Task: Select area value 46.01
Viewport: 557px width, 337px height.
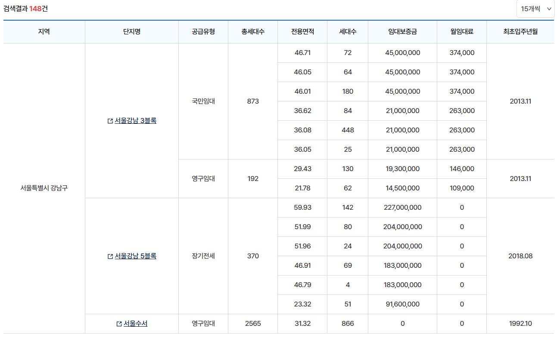Action: [302, 92]
